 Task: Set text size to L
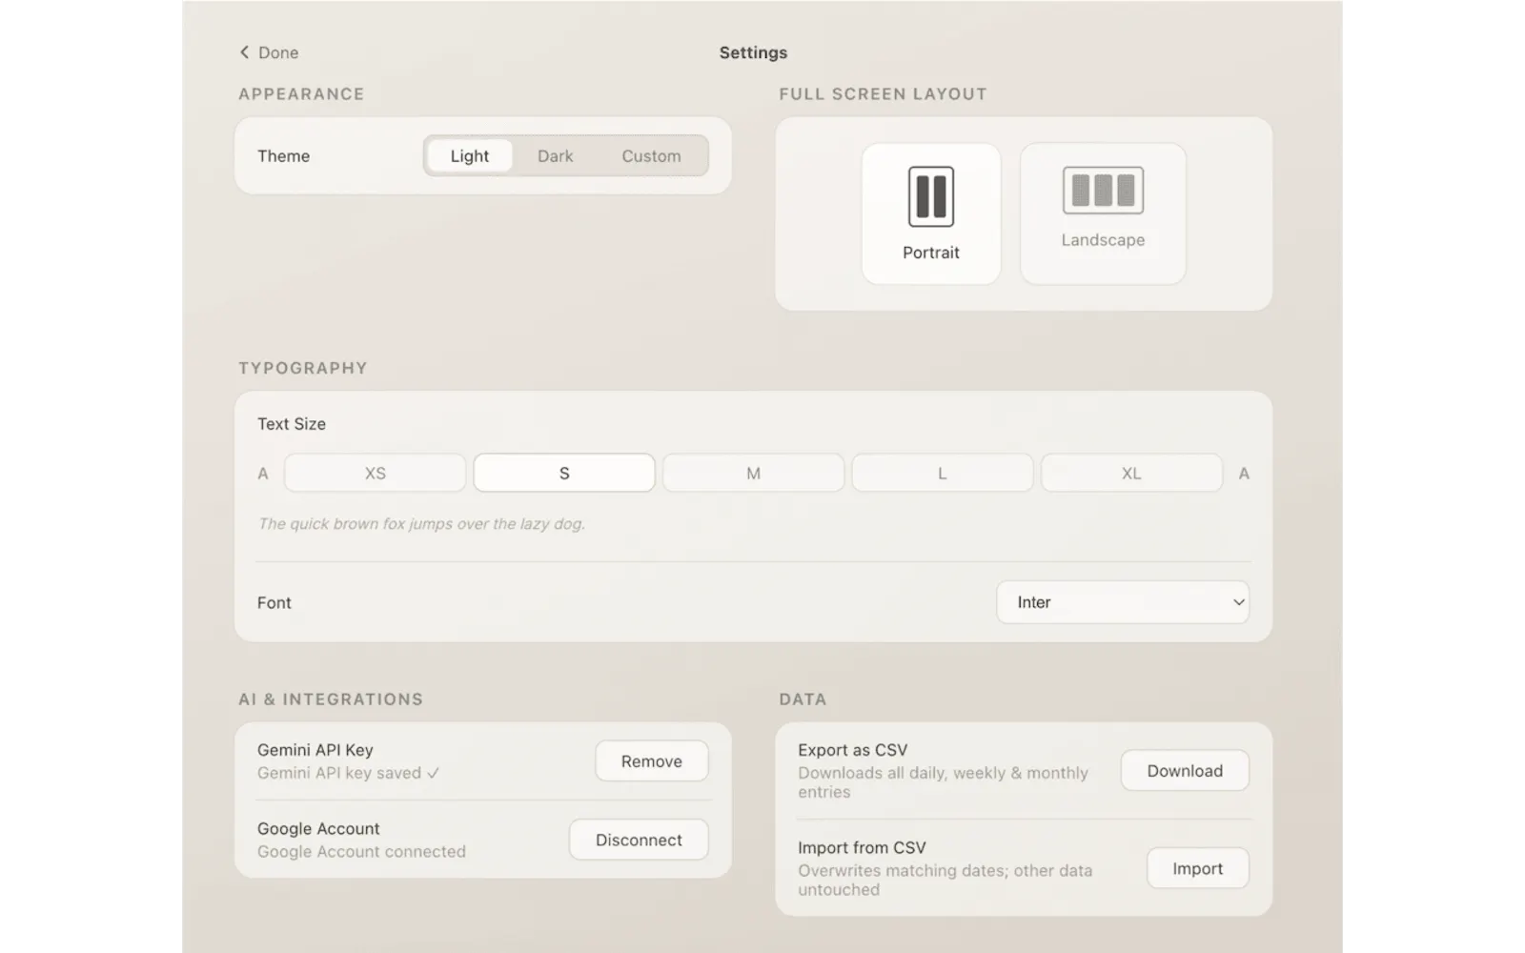[942, 474]
